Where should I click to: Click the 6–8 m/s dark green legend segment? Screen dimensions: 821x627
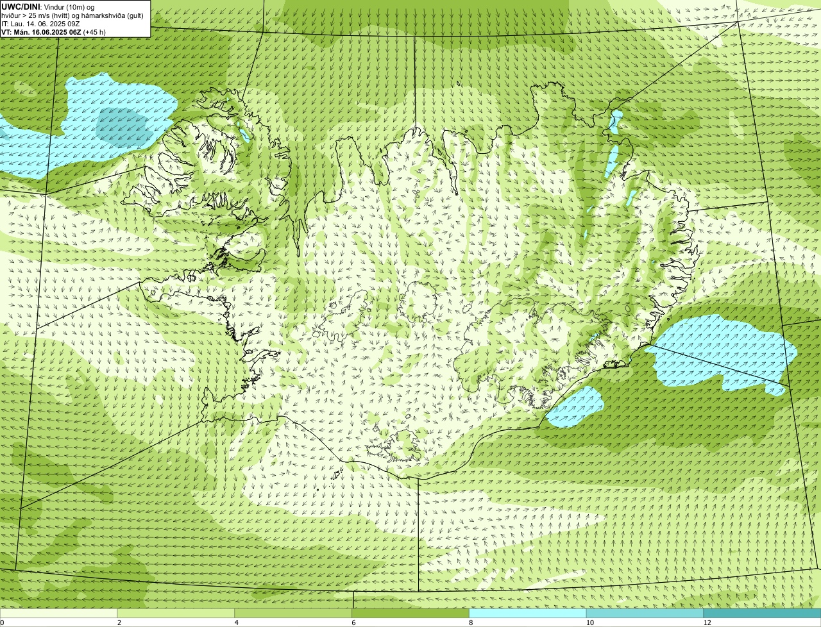[x=411, y=613]
